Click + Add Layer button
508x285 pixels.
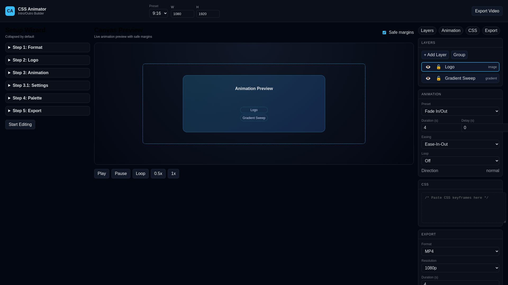click(x=435, y=55)
